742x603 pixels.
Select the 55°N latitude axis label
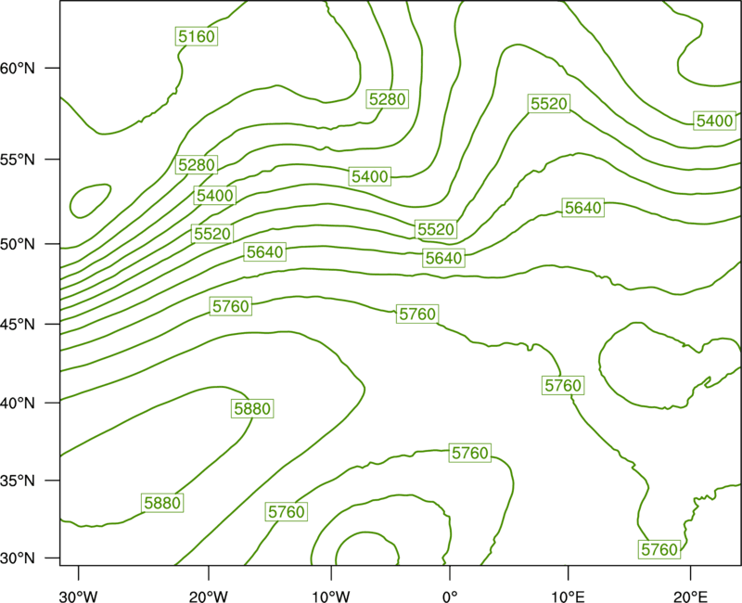point(18,160)
